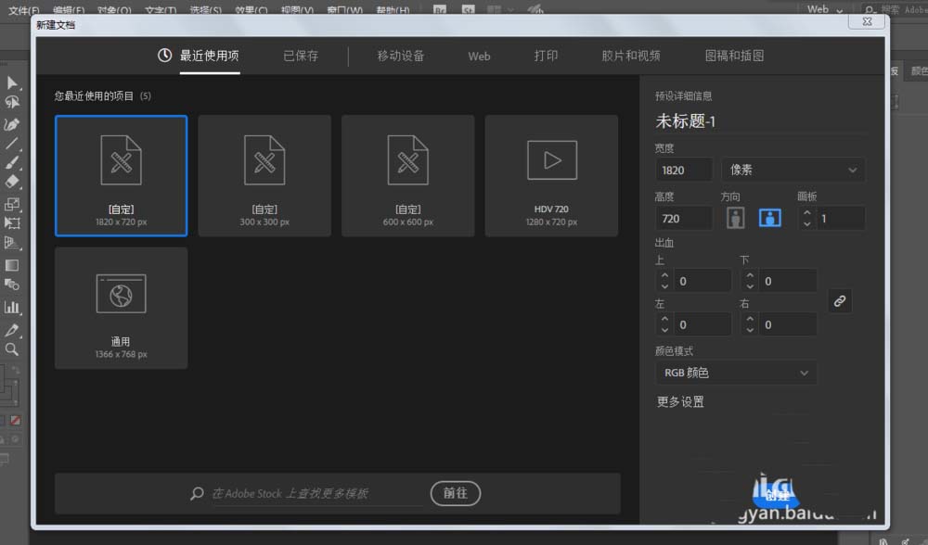928x545 pixels.
Task: Increase the top bleed value stepper
Action: 664,276
